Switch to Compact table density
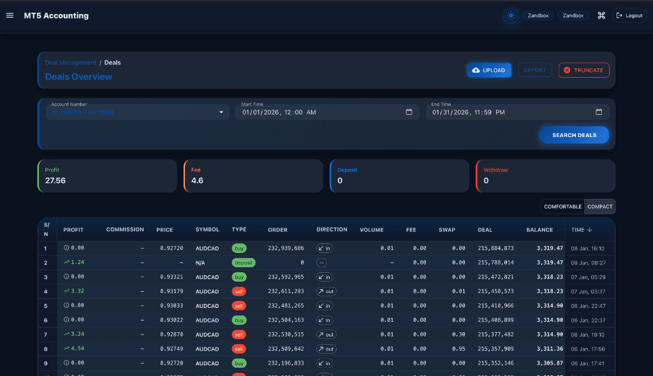 tap(599, 206)
